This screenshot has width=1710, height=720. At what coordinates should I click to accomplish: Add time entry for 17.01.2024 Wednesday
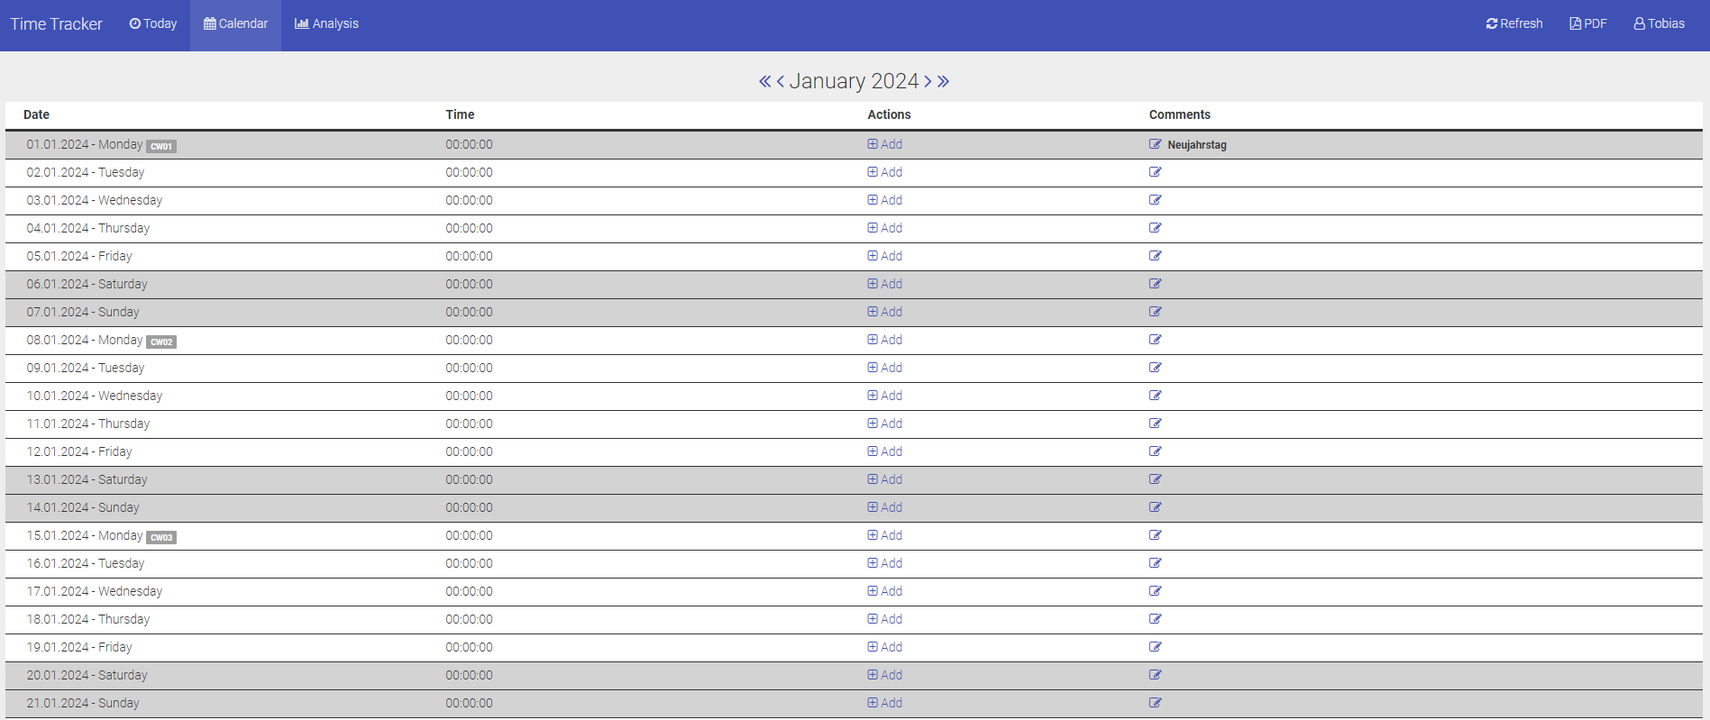[x=885, y=591]
